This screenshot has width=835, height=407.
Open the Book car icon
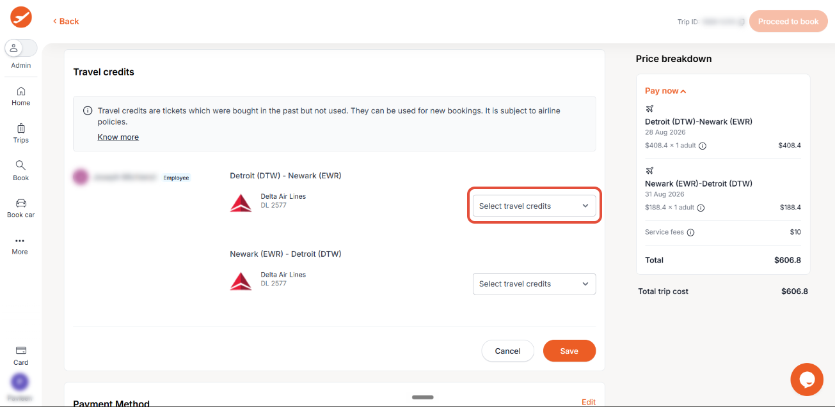coord(21,203)
